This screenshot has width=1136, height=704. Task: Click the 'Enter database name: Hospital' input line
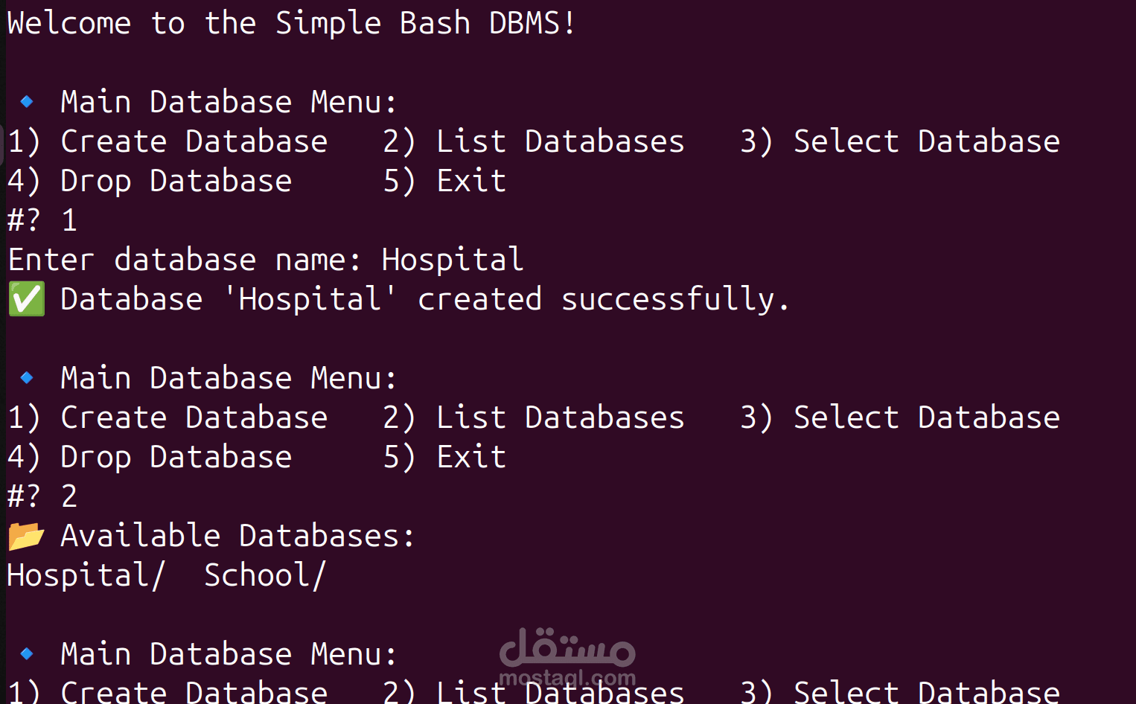click(x=266, y=260)
